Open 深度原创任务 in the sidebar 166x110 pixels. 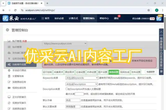pos(19,82)
